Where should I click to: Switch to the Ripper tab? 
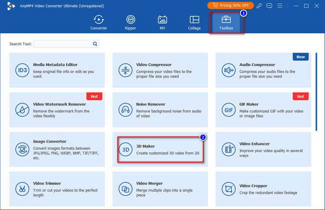point(130,23)
